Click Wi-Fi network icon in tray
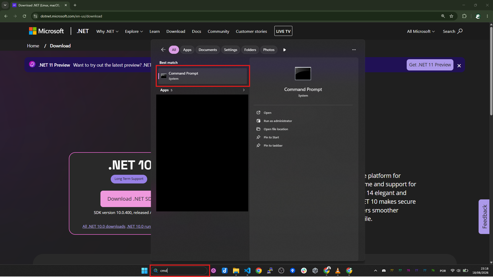This screenshot has height=277, width=493. point(452,271)
